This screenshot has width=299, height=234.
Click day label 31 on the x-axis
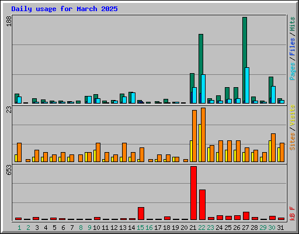pyautogui.click(x=280, y=228)
